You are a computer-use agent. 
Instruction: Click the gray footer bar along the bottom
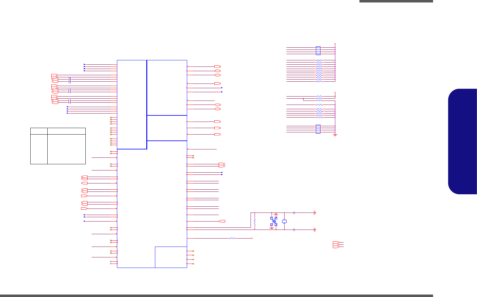[x=217, y=296]
